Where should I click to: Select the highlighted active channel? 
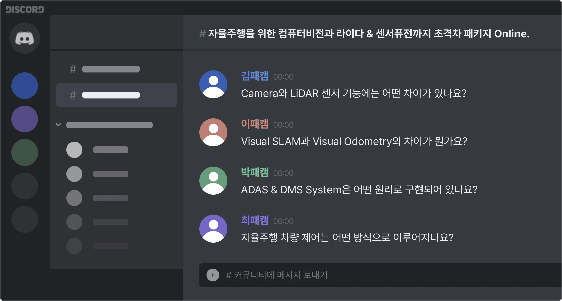pyautogui.click(x=116, y=95)
